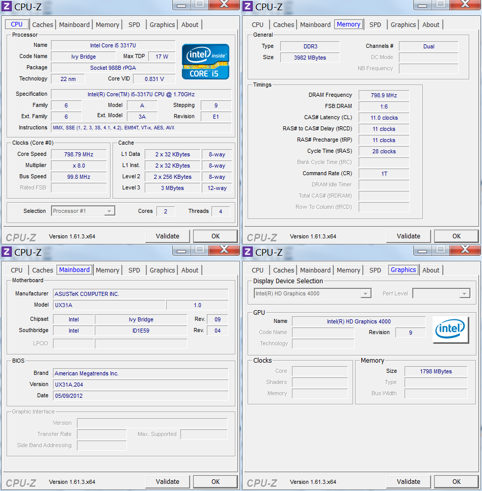The width and height of the screenshot is (482, 491).
Task: Click the Validate button on the Memory window
Action: click(408, 236)
